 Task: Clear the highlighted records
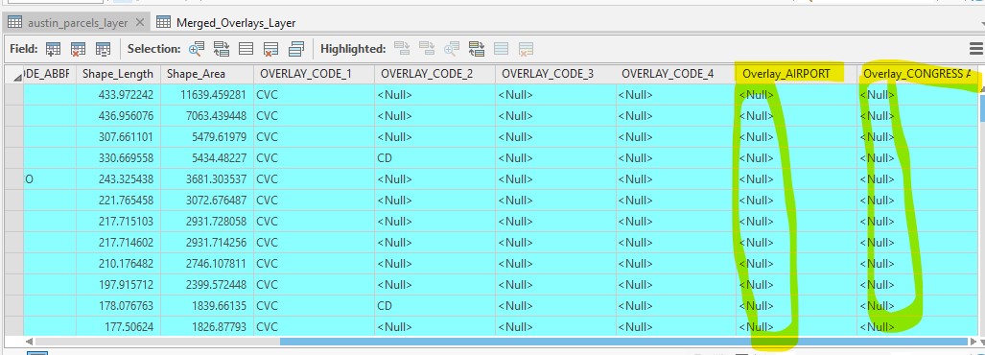coord(501,49)
